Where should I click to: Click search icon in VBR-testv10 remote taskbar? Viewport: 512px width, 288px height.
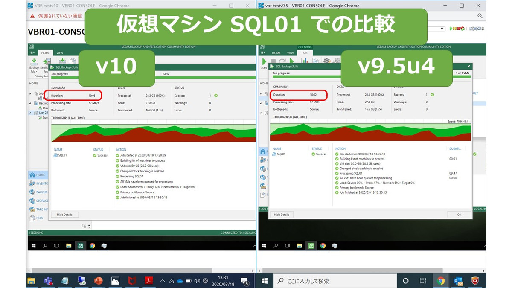tap(45, 246)
